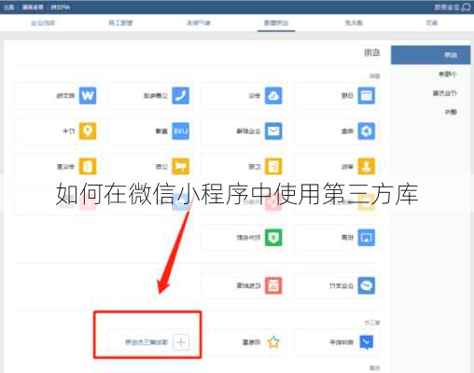Open the blue round chat-bubble payment app icon
The height and width of the screenshot is (373, 474).
tap(366, 285)
